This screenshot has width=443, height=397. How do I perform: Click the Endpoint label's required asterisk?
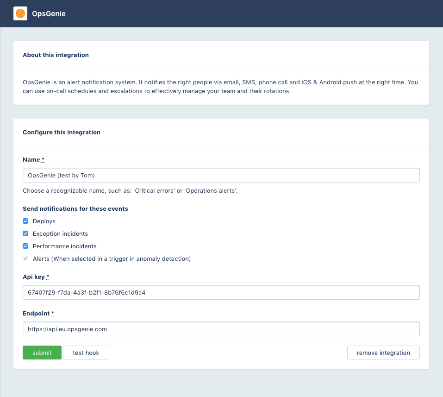pos(53,313)
